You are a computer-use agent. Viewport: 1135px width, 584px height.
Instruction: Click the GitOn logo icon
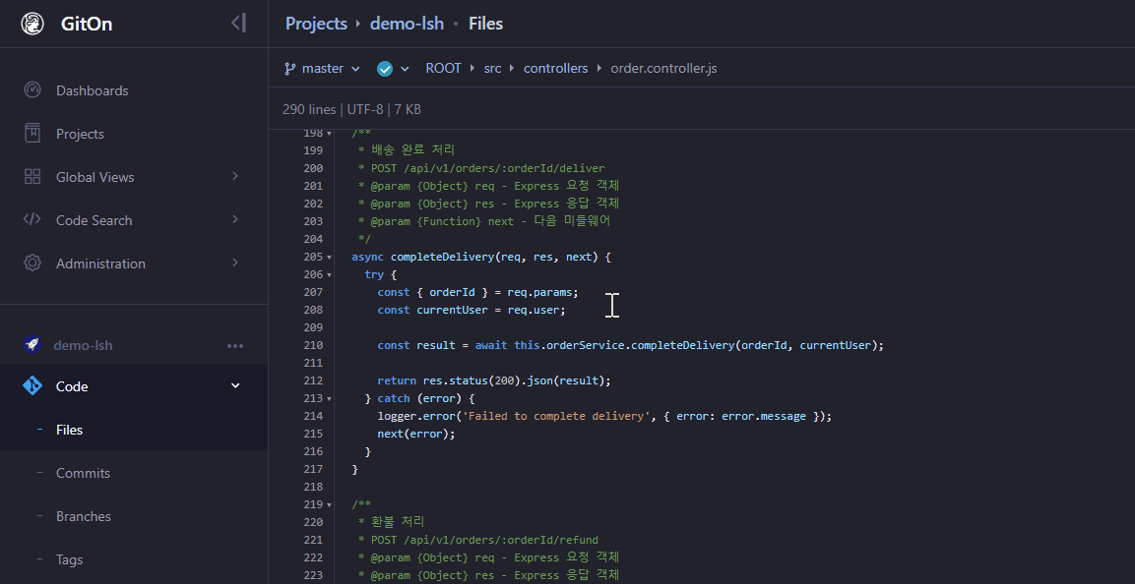tap(32, 24)
